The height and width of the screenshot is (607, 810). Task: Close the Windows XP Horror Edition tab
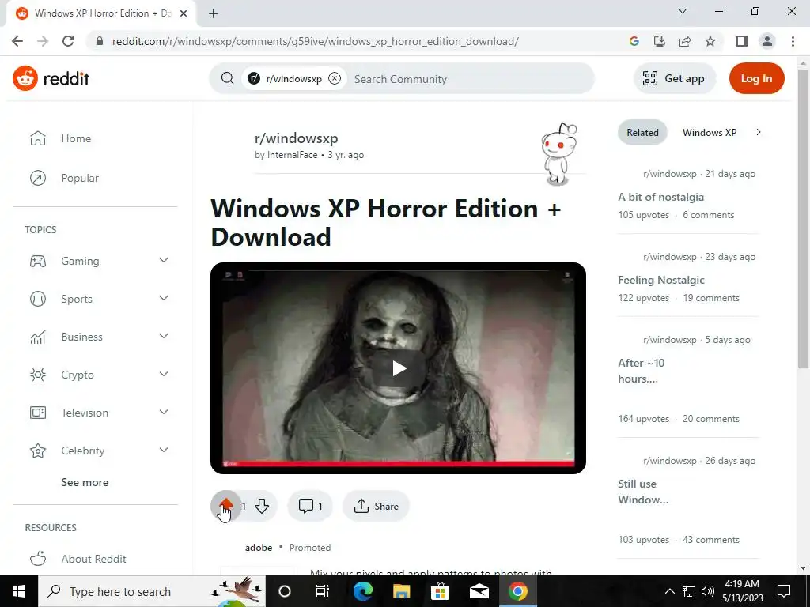tap(184, 13)
